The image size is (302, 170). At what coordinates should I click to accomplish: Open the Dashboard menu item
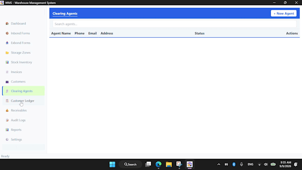tap(23, 24)
